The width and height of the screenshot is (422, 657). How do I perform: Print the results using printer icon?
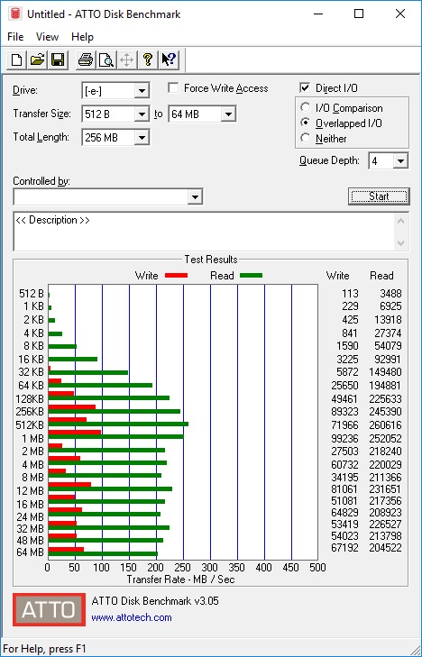tap(86, 59)
